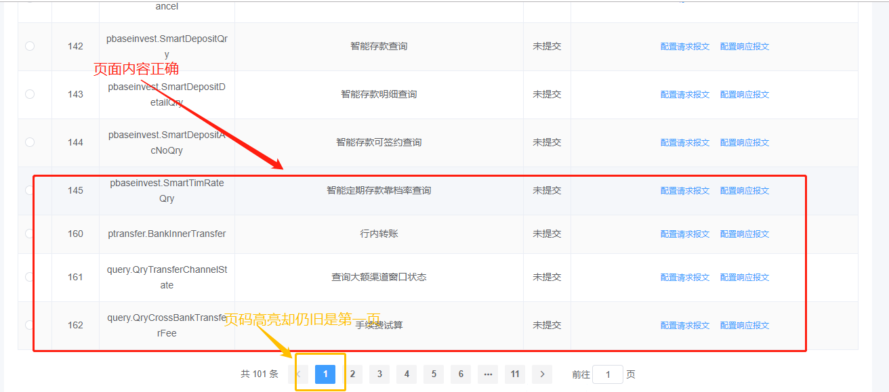Open 配置响应报文 for 智能存款明细查询
This screenshot has width=889, height=392.
click(744, 94)
